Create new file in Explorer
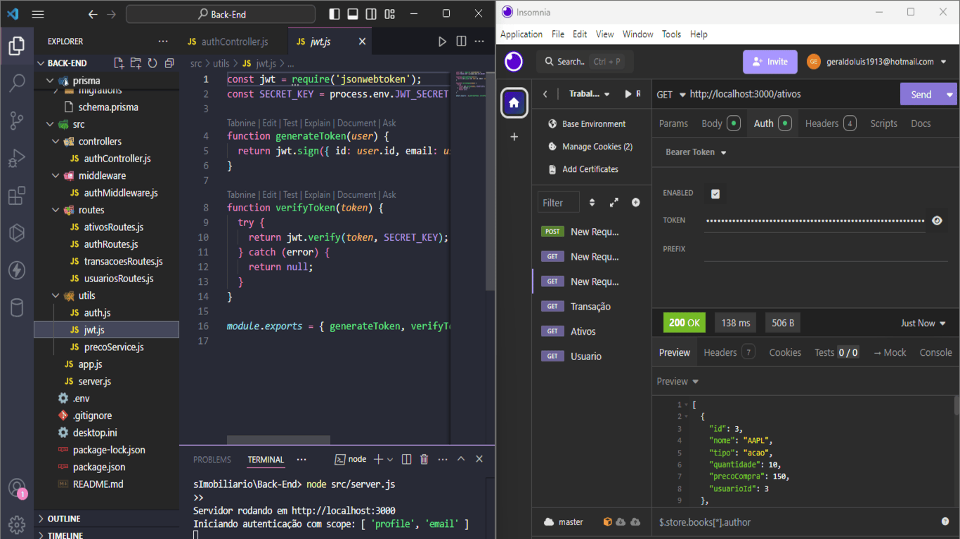 point(119,63)
